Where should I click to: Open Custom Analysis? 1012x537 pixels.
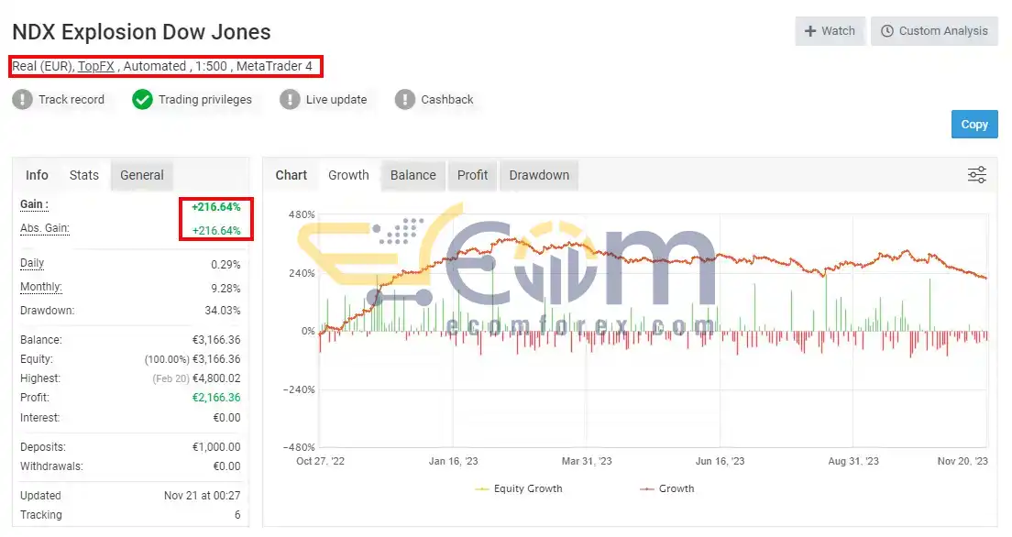click(935, 31)
